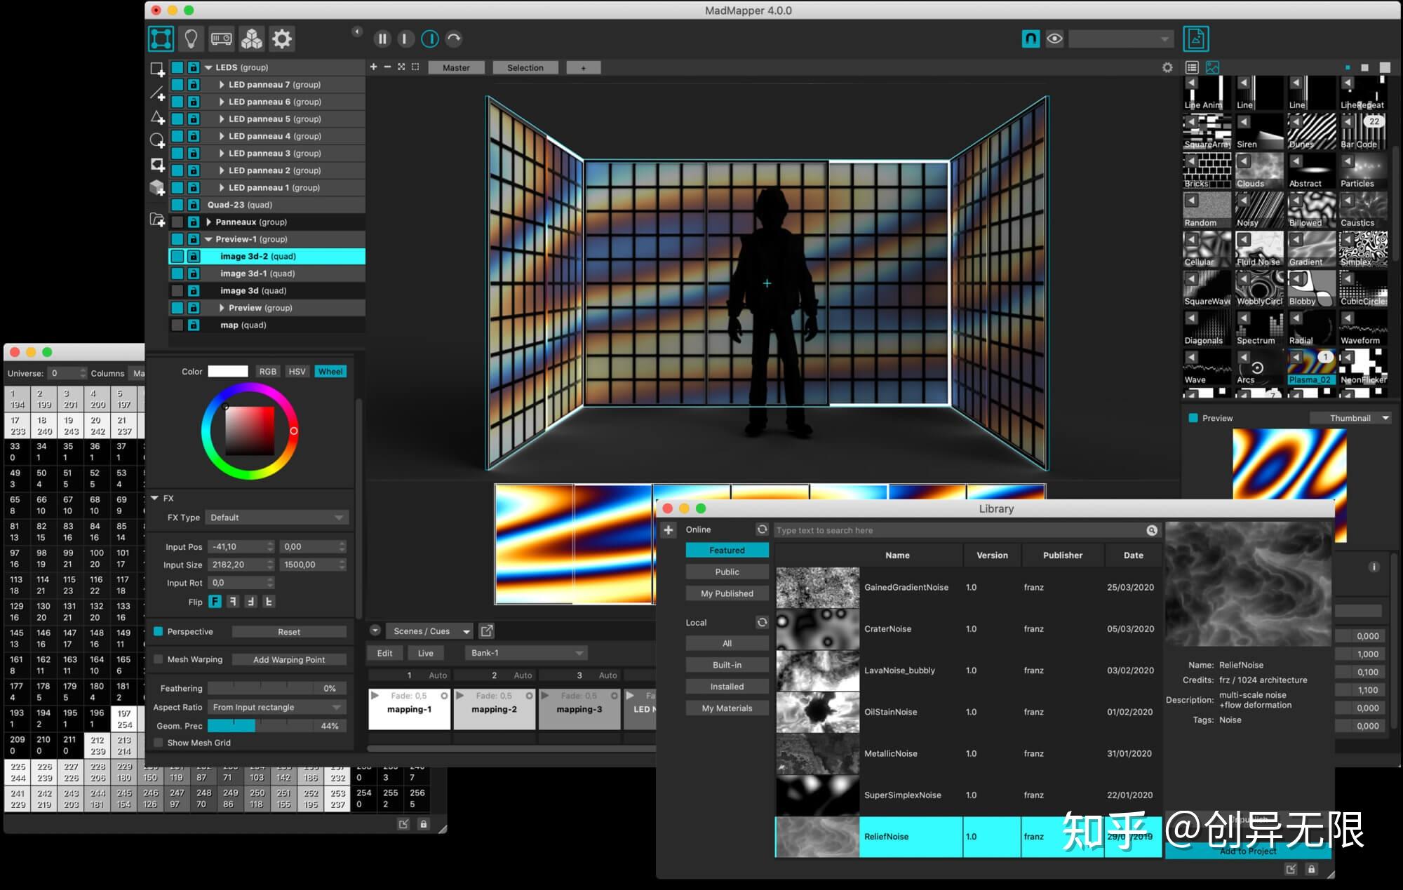Click zoom-fit icon above the canvas
This screenshot has width=1403, height=890.
click(401, 67)
